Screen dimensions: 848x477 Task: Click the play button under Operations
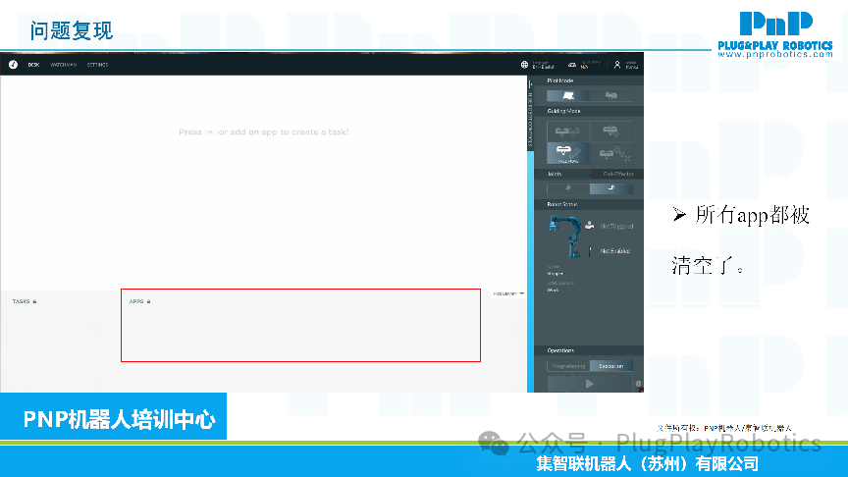(x=590, y=384)
